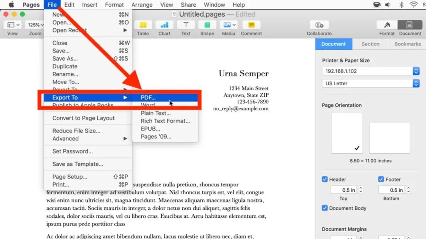The width and height of the screenshot is (426, 239).
Task: Open the Apple menu
Action: (x=11, y=5)
